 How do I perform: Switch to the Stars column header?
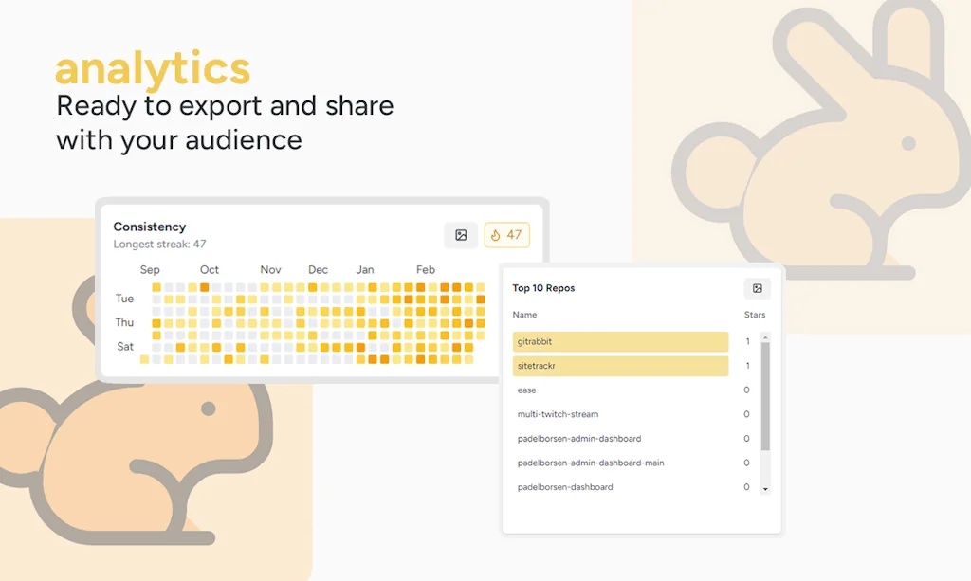[x=754, y=315]
